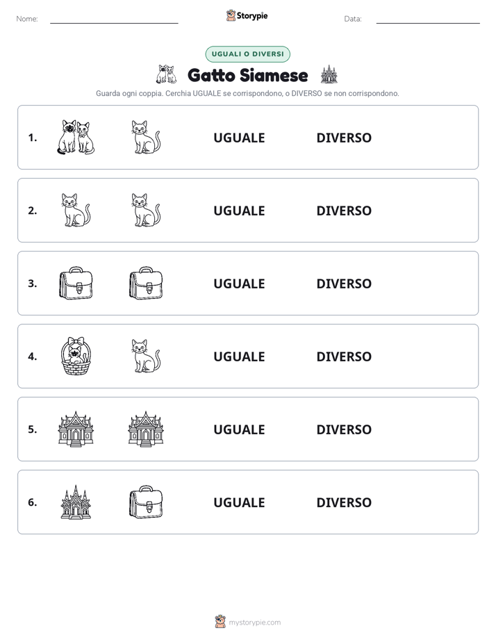Click the Storypie logo at top
This screenshot has width=496, height=642.
click(247, 15)
